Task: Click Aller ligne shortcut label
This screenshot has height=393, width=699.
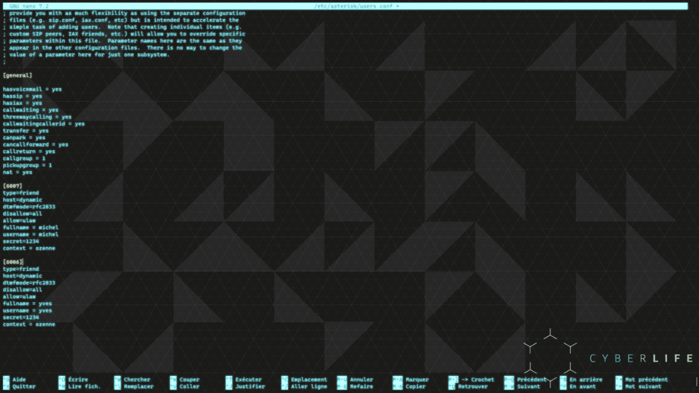Action: tap(309, 386)
